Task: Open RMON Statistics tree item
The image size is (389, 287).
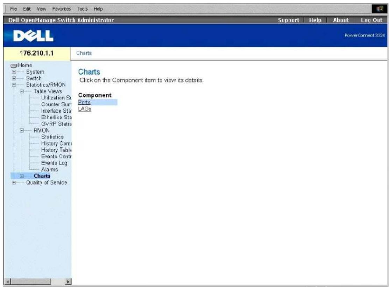Action: [x=52, y=137]
